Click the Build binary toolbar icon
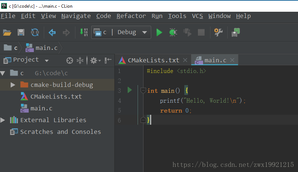The image size is (298, 172). [84, 32]
